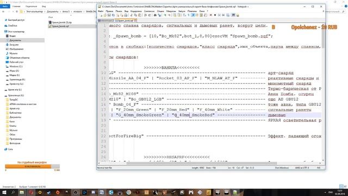
Task: Toggle Show All Characters toolbar button
Action: 189,15
